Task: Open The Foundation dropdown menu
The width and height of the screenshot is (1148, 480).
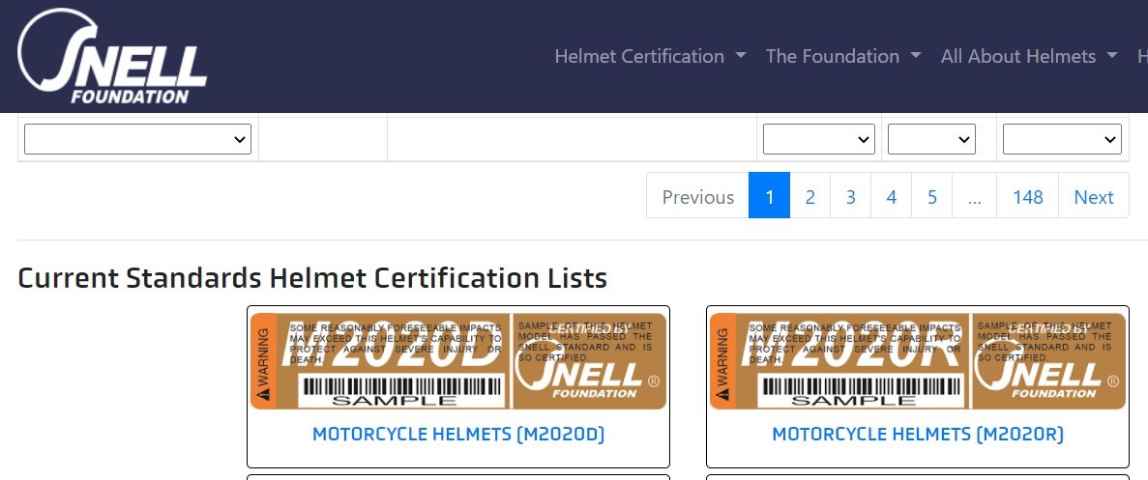Action: (843, 56)
